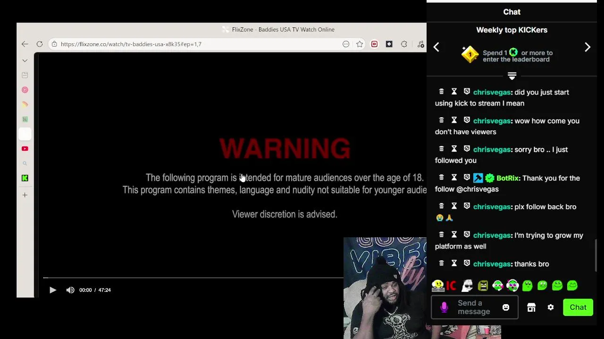Open the calendar sidebar tab
604x339 pixels.
click(25, 75)
